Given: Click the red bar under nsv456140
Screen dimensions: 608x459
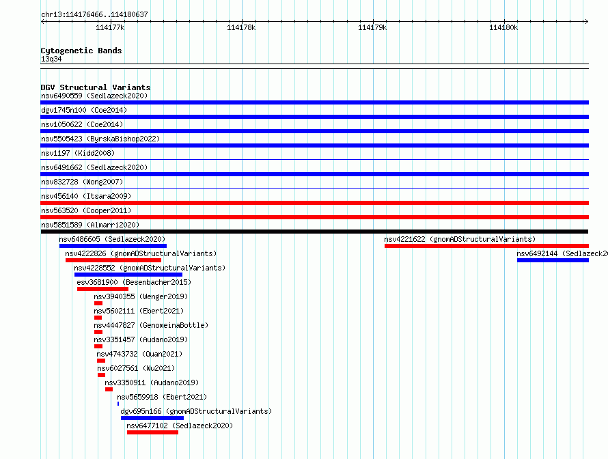Looking at the screenshot, I should [x=314, y=203].
